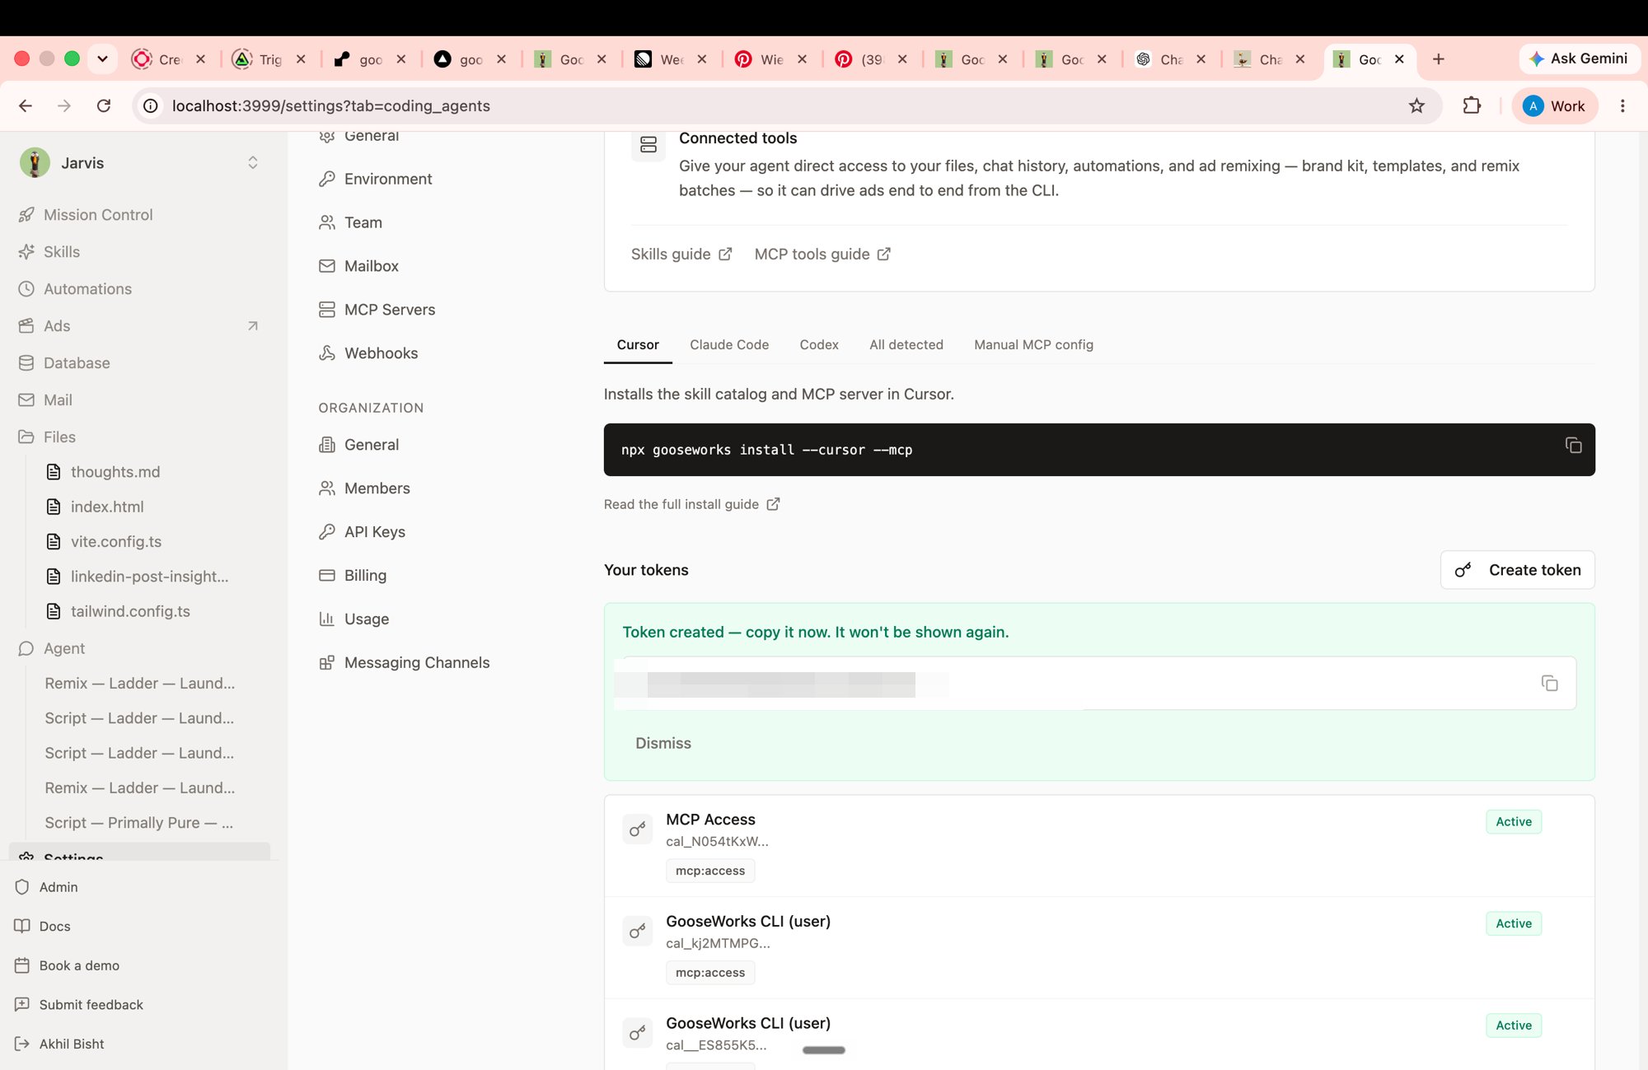Open Mailbox settings
The image size is (1648, 1070).
pos(371,266)
